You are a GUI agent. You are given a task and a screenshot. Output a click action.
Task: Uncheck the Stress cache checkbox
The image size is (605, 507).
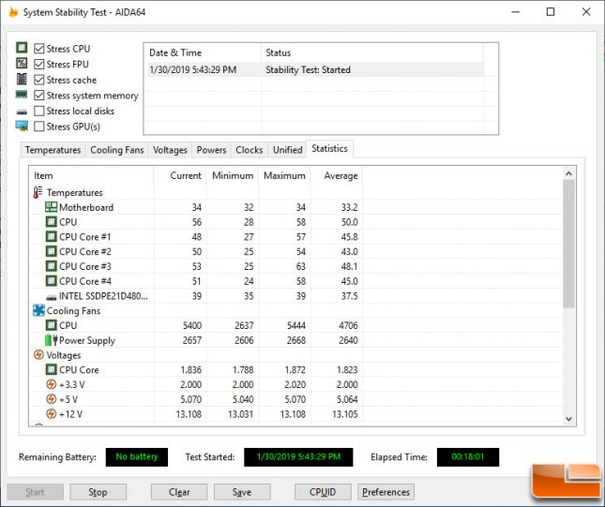click(39, 80)
